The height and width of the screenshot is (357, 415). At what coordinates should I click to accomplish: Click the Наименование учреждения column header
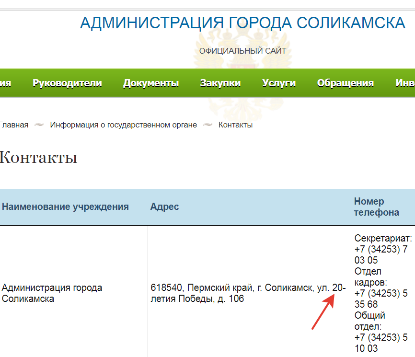click(x=65, y=207)
